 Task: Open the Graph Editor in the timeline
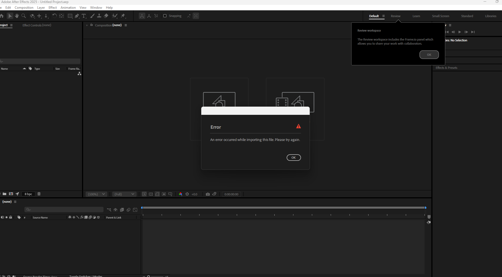135,210
